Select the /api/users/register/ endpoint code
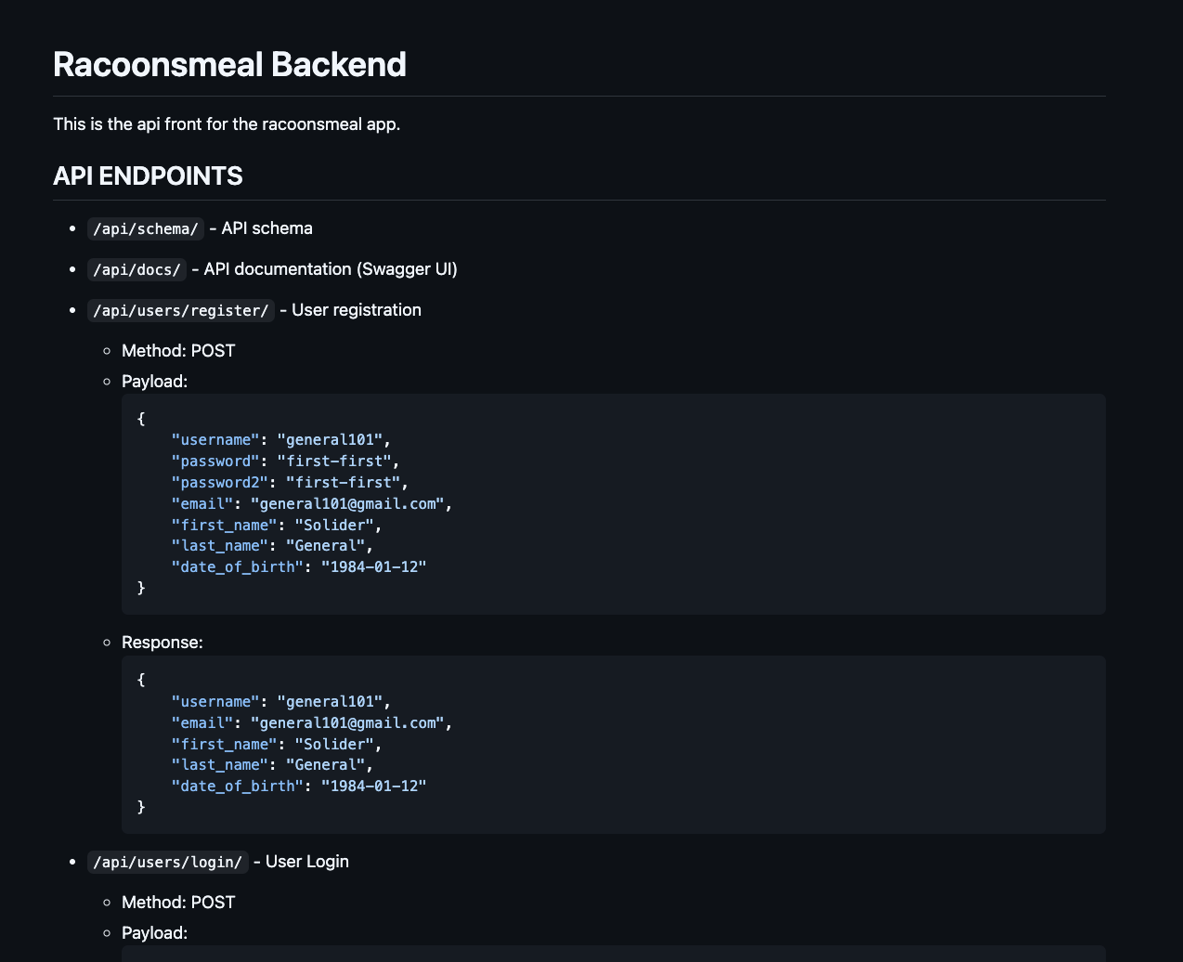 (180, 311)
